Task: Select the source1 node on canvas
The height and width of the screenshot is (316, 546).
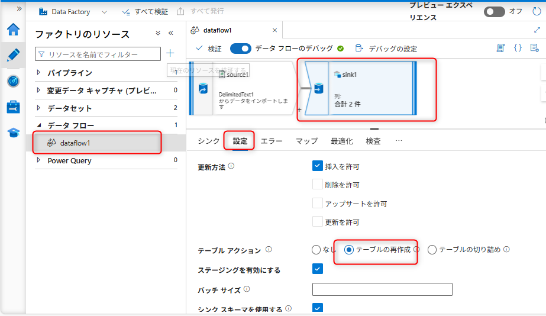Action: point(242,88)
